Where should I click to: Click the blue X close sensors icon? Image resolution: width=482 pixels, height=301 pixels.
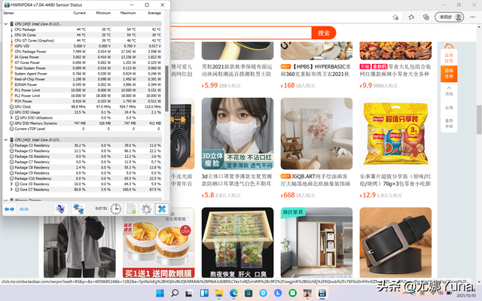[162, 209]
